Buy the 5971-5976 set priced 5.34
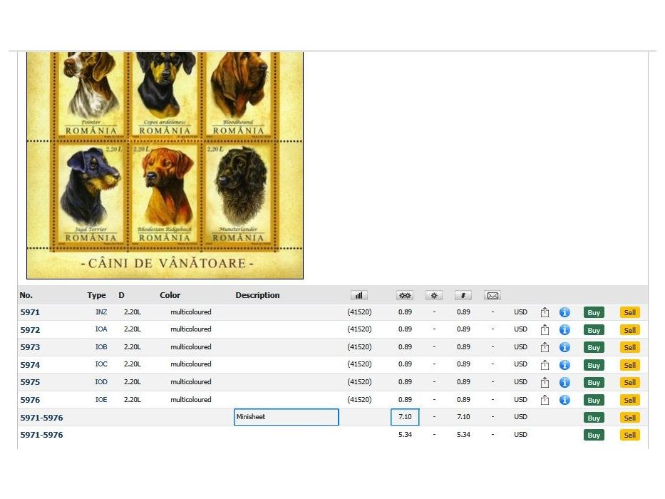The image size is (665, 499). [x=594, y=436]
